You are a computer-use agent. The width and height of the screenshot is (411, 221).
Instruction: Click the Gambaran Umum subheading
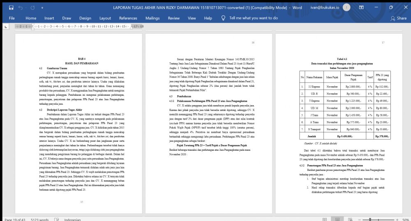point(57,68)
